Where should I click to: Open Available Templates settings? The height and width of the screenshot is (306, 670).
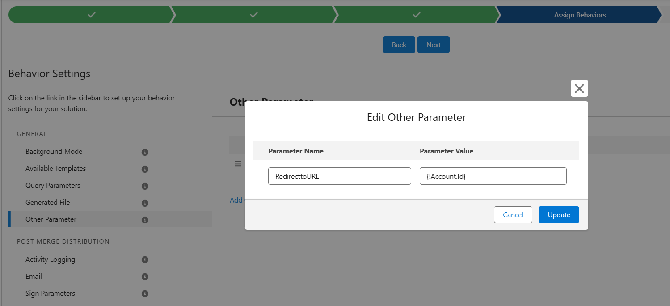pyautogui.click(x=56, y=168)
